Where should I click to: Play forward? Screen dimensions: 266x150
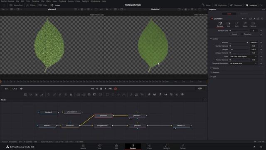coord(105,89)
